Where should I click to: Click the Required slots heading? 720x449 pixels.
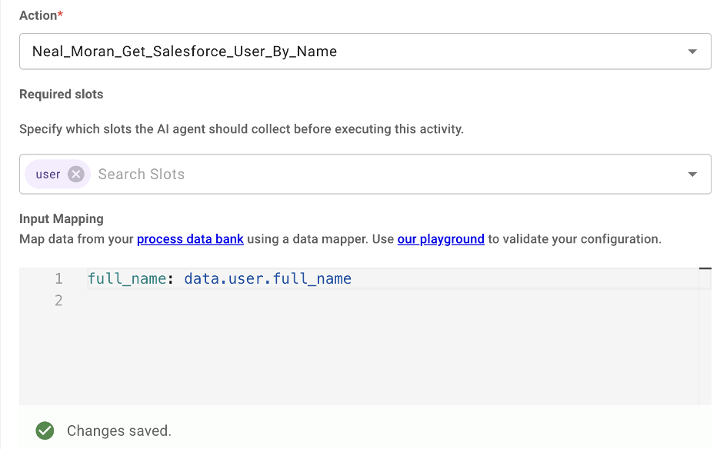pyautogui.click(x=61, y=94)
